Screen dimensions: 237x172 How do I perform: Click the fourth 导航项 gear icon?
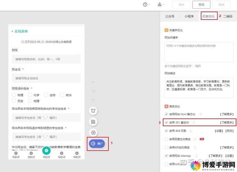coord(62,153)
